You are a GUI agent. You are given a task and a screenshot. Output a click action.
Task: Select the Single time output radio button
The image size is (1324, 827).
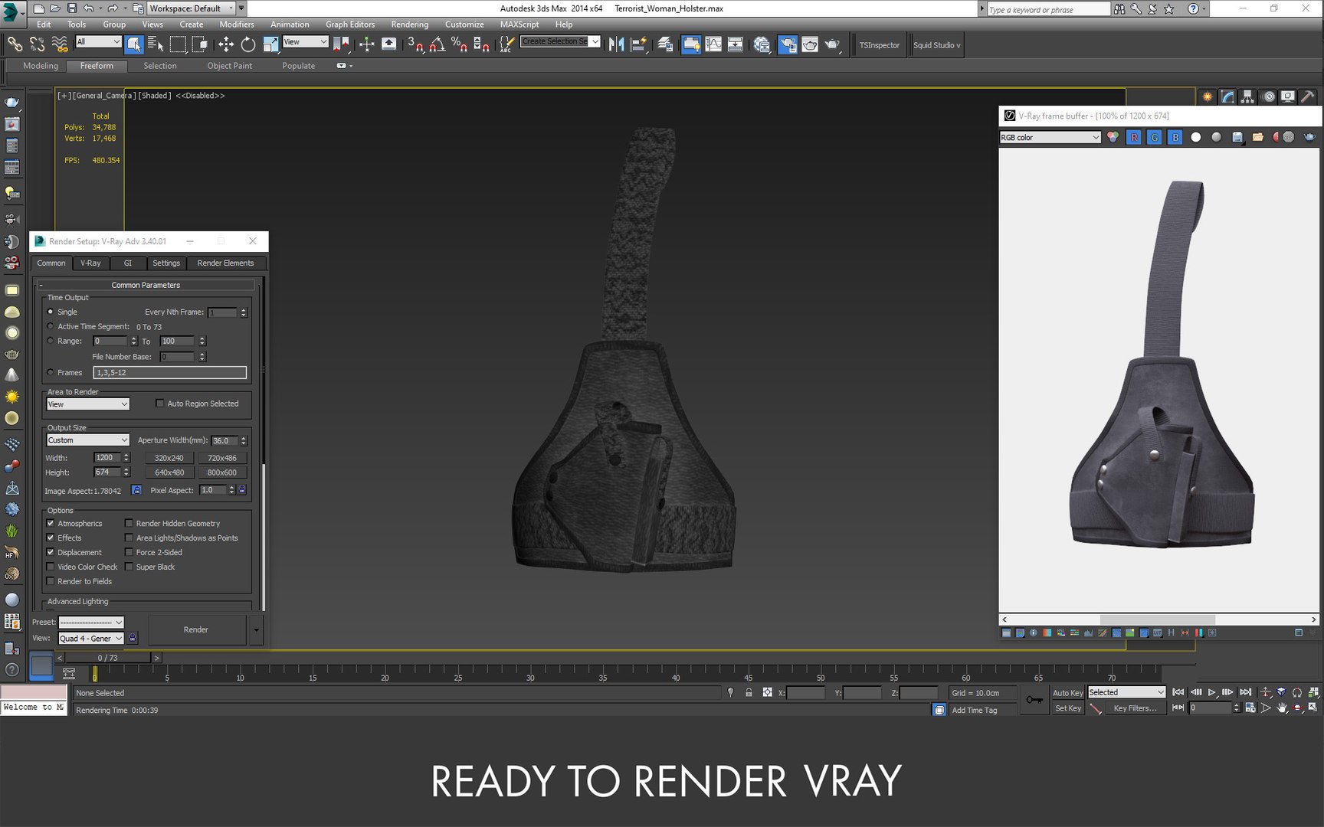pyautogui.click(x=51, y=312)
